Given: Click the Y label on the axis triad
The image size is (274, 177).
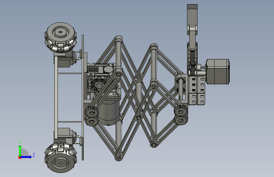Looking at the screenshot, I should pyautogui.click(x=20, y=141).
